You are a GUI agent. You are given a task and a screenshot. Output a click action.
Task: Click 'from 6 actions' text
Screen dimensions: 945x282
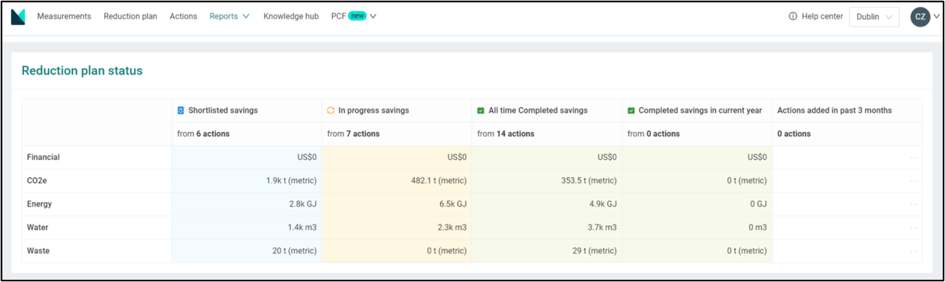(203, 134)
